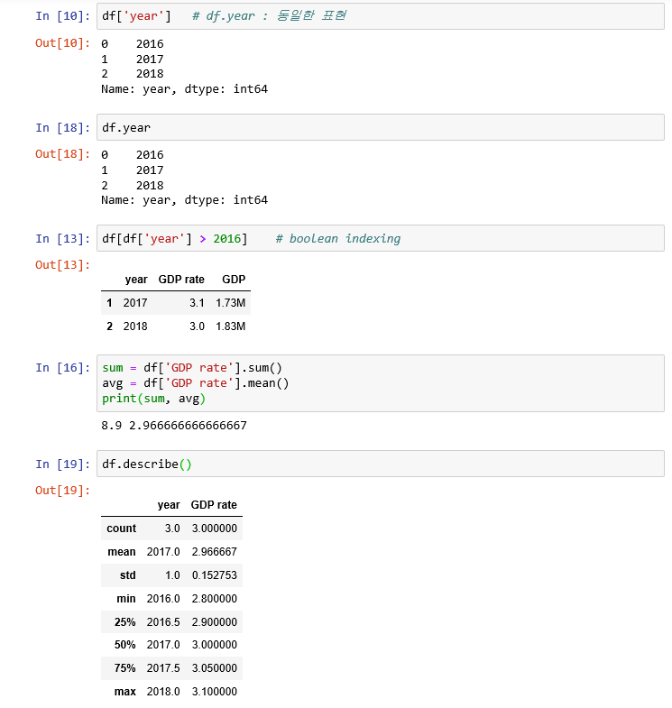Select the df.year code cell
This screenshot has height=708, width=672.
381,127
